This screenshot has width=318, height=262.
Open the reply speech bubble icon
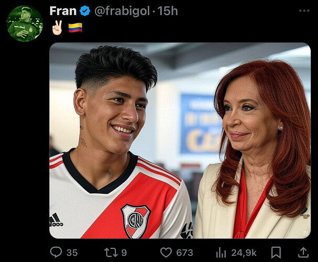pyautogui.click(x=56, y=252)
